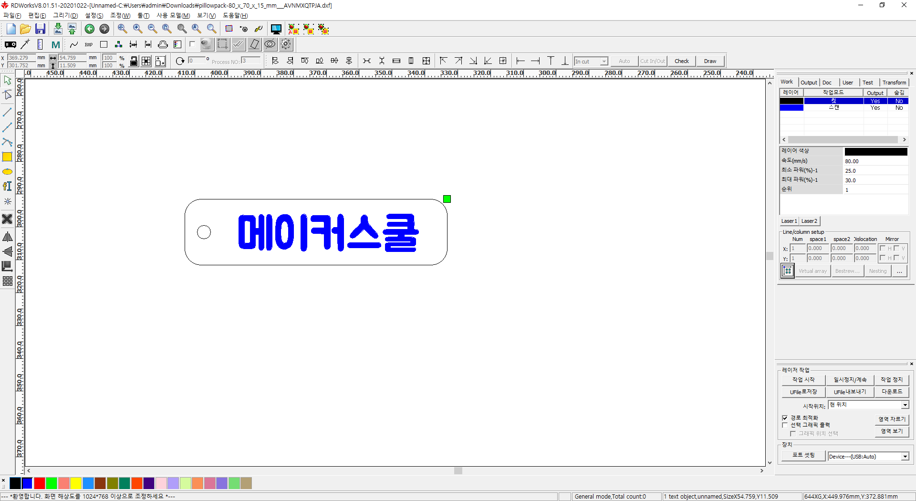
Task: Select the rectangle drawing tool
Action: (x=7, y=157)
